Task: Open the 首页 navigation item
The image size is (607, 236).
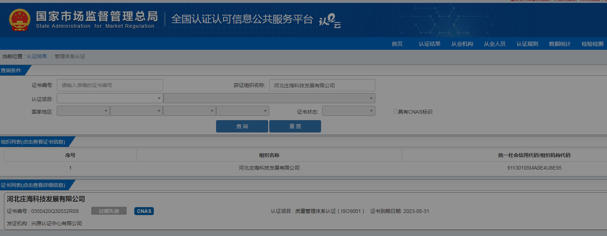Action: pyautogui.click(x=397, y=44)
